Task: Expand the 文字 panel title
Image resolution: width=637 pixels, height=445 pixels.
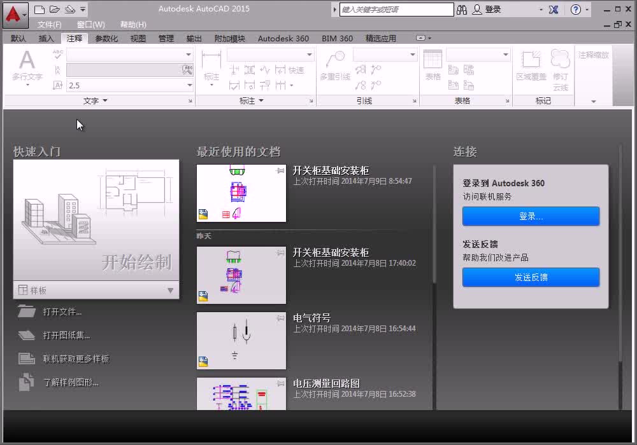Action: click(95, 100)
